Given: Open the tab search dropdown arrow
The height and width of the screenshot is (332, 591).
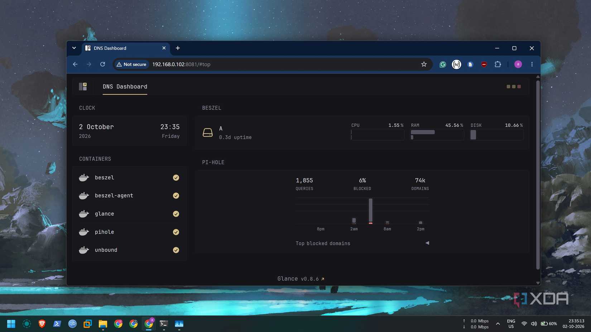Looking at the screenshot, I should point(74,48).
